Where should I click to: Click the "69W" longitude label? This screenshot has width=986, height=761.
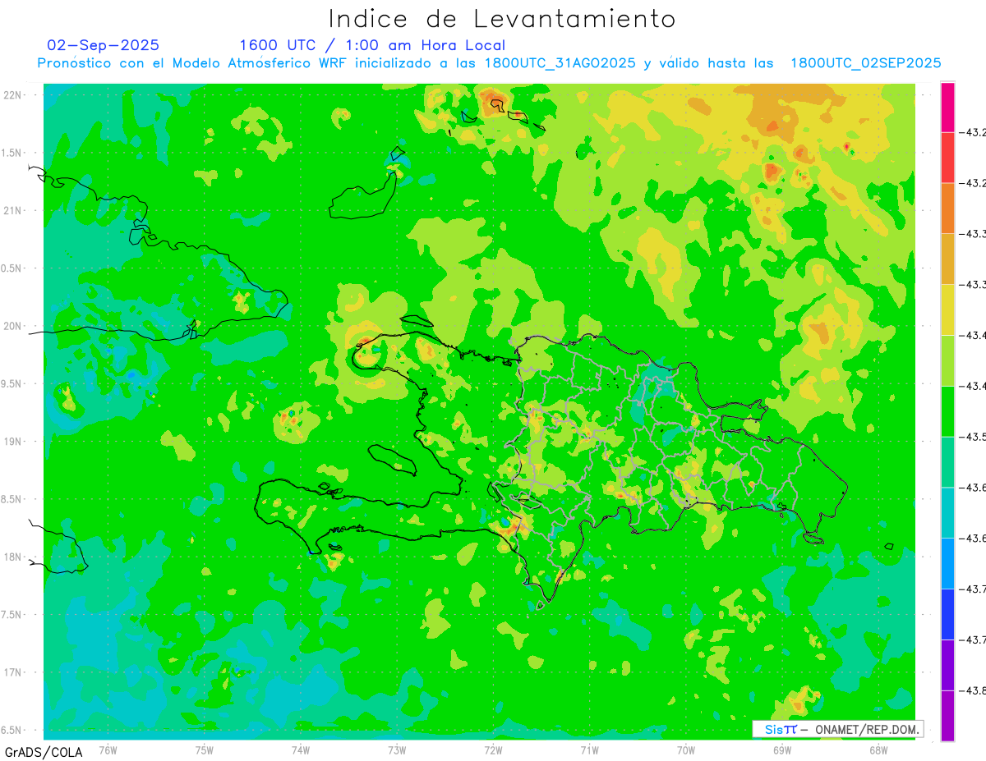point(782,750)
